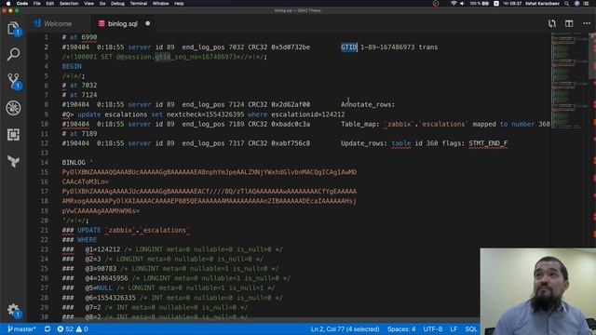Viewport: 596px width, 335px height.
Task: Open the Debug view in activity bar
Action: (x=13, y=108)
